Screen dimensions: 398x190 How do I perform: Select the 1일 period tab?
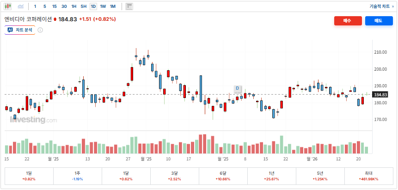pos(29,176)
